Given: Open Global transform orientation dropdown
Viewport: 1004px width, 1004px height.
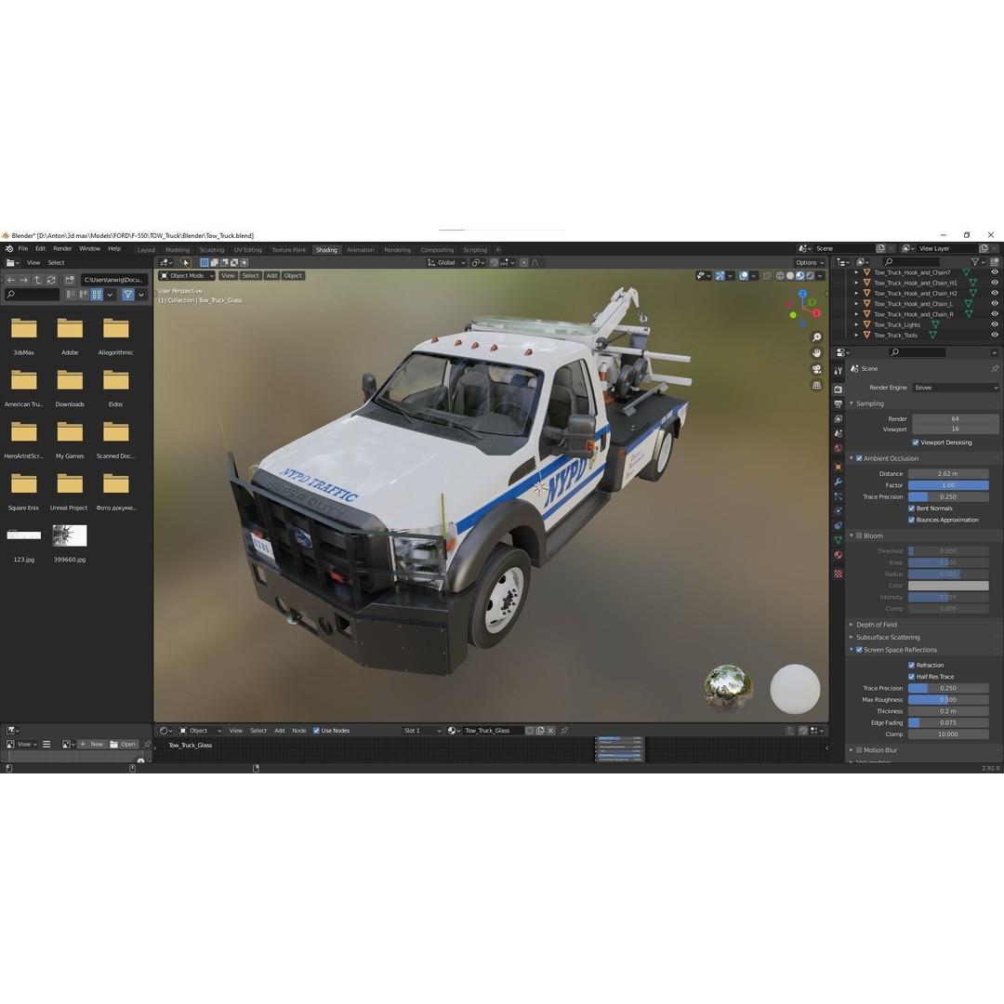Looking at the screenshot, I should 446,262.
